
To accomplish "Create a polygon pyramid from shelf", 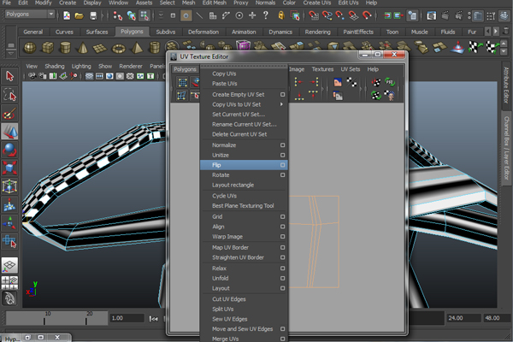I will tap(137, 48).
